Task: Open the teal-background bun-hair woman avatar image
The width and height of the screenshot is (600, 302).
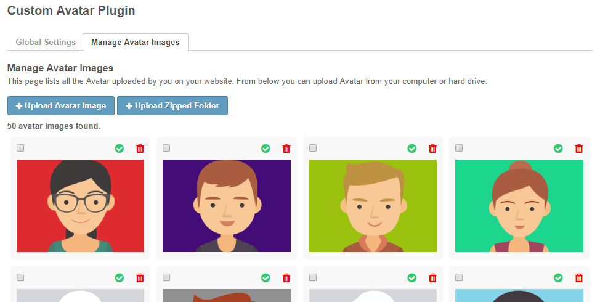Action: (519, 206)
